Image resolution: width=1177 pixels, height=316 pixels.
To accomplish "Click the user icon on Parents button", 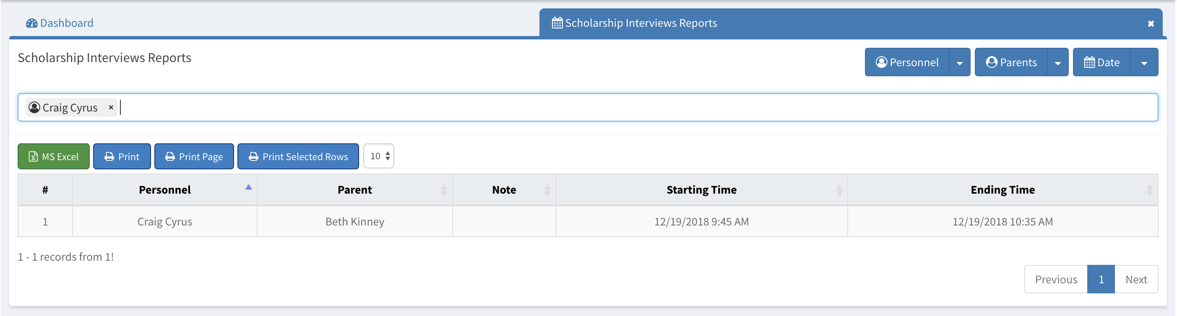I will pos(992,62).
